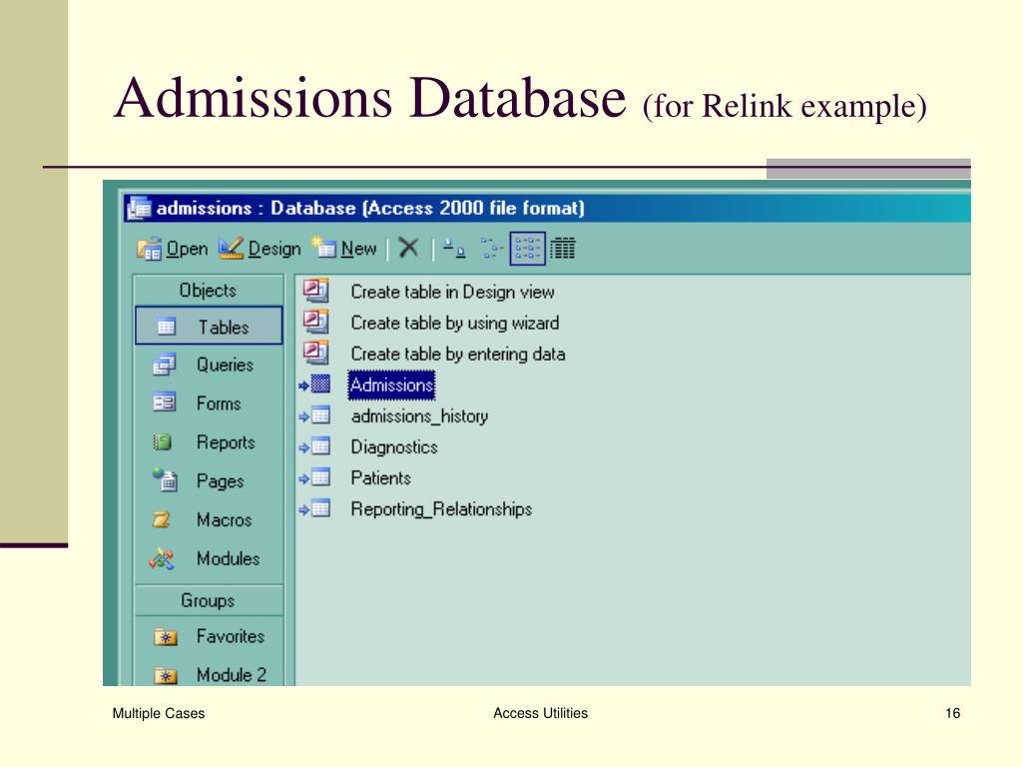Click the Open button in database toolbar
Viewport: 1022px width, 767px height.
[172, 249]
